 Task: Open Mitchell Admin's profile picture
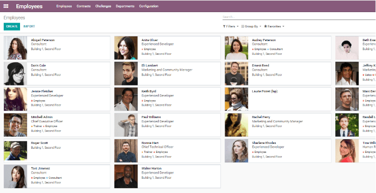[16, 125]
